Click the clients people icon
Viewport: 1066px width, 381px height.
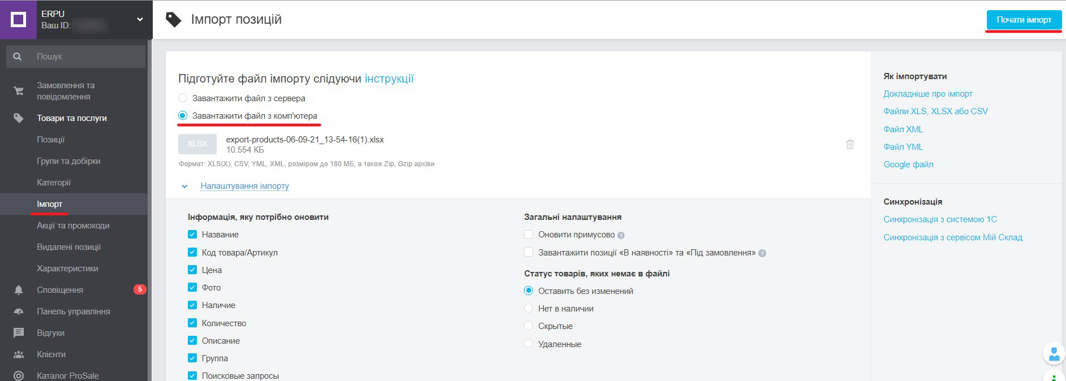click(19, 354)
